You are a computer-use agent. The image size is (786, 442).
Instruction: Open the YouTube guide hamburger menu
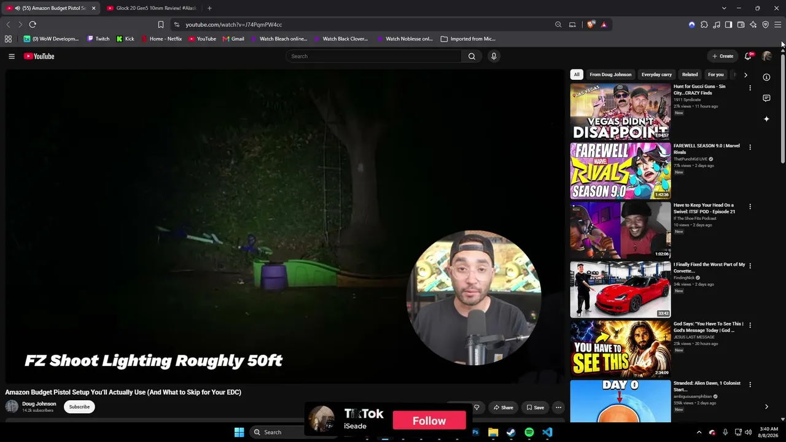coord(12,56)
